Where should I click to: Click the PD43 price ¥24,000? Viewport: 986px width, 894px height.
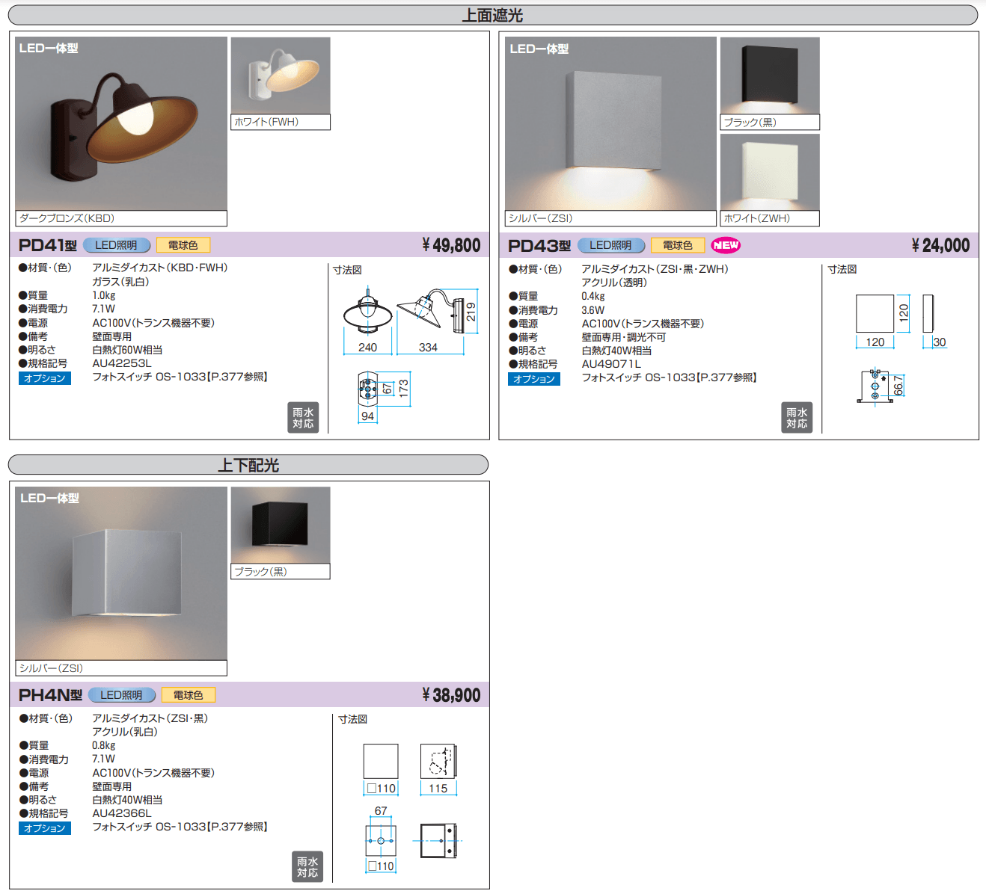coord(940,245)
